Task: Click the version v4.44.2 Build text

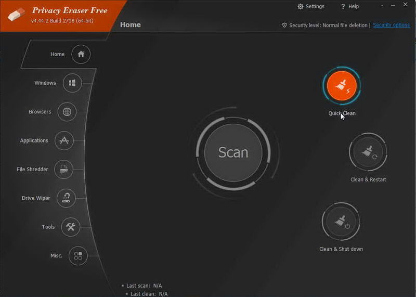Action: pos(62,21)
